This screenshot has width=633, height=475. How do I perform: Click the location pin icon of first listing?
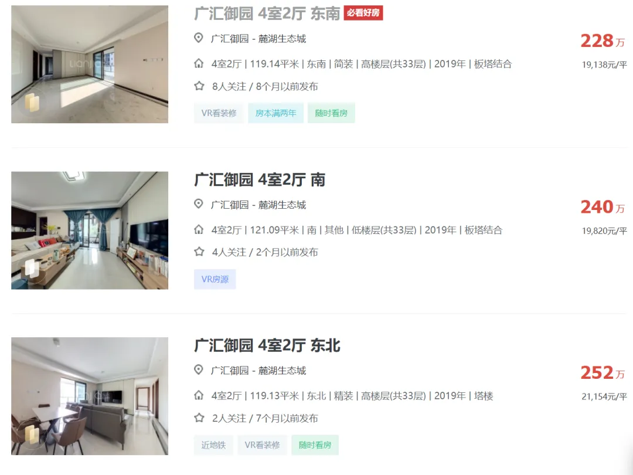198,38
